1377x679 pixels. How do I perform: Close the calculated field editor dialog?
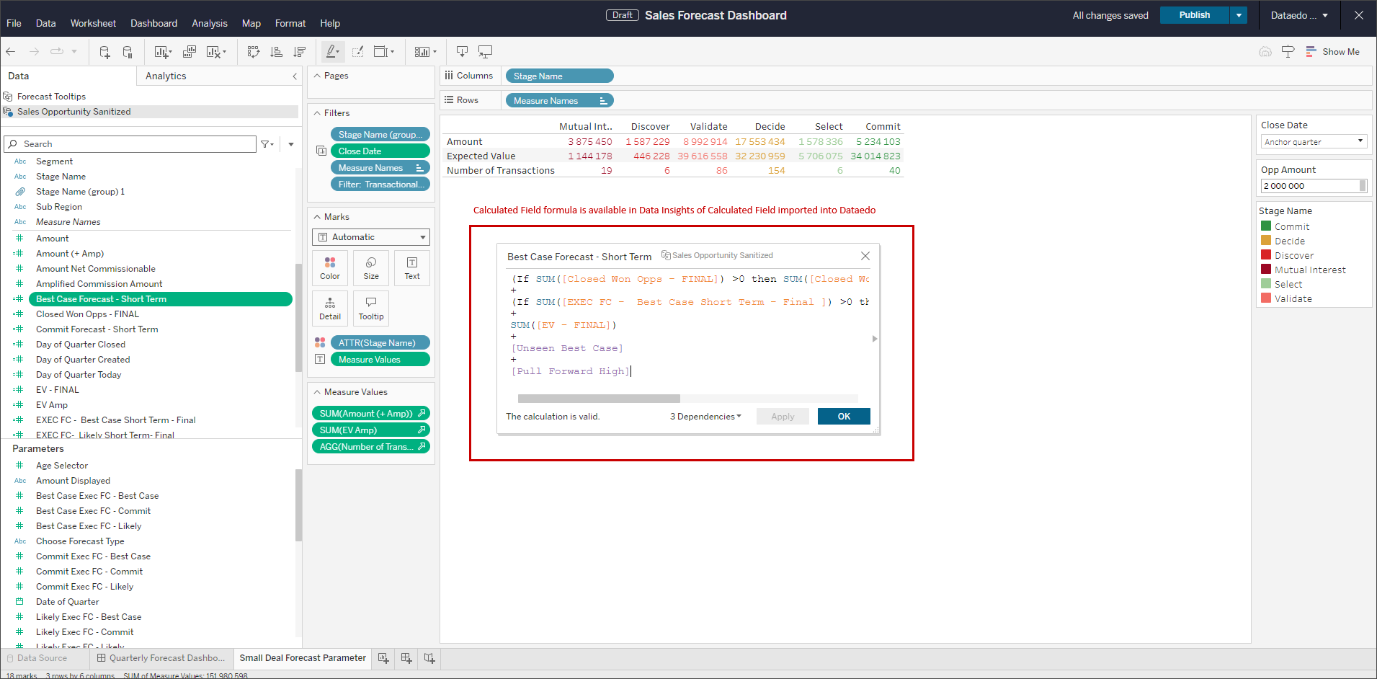tap(865, 256)
